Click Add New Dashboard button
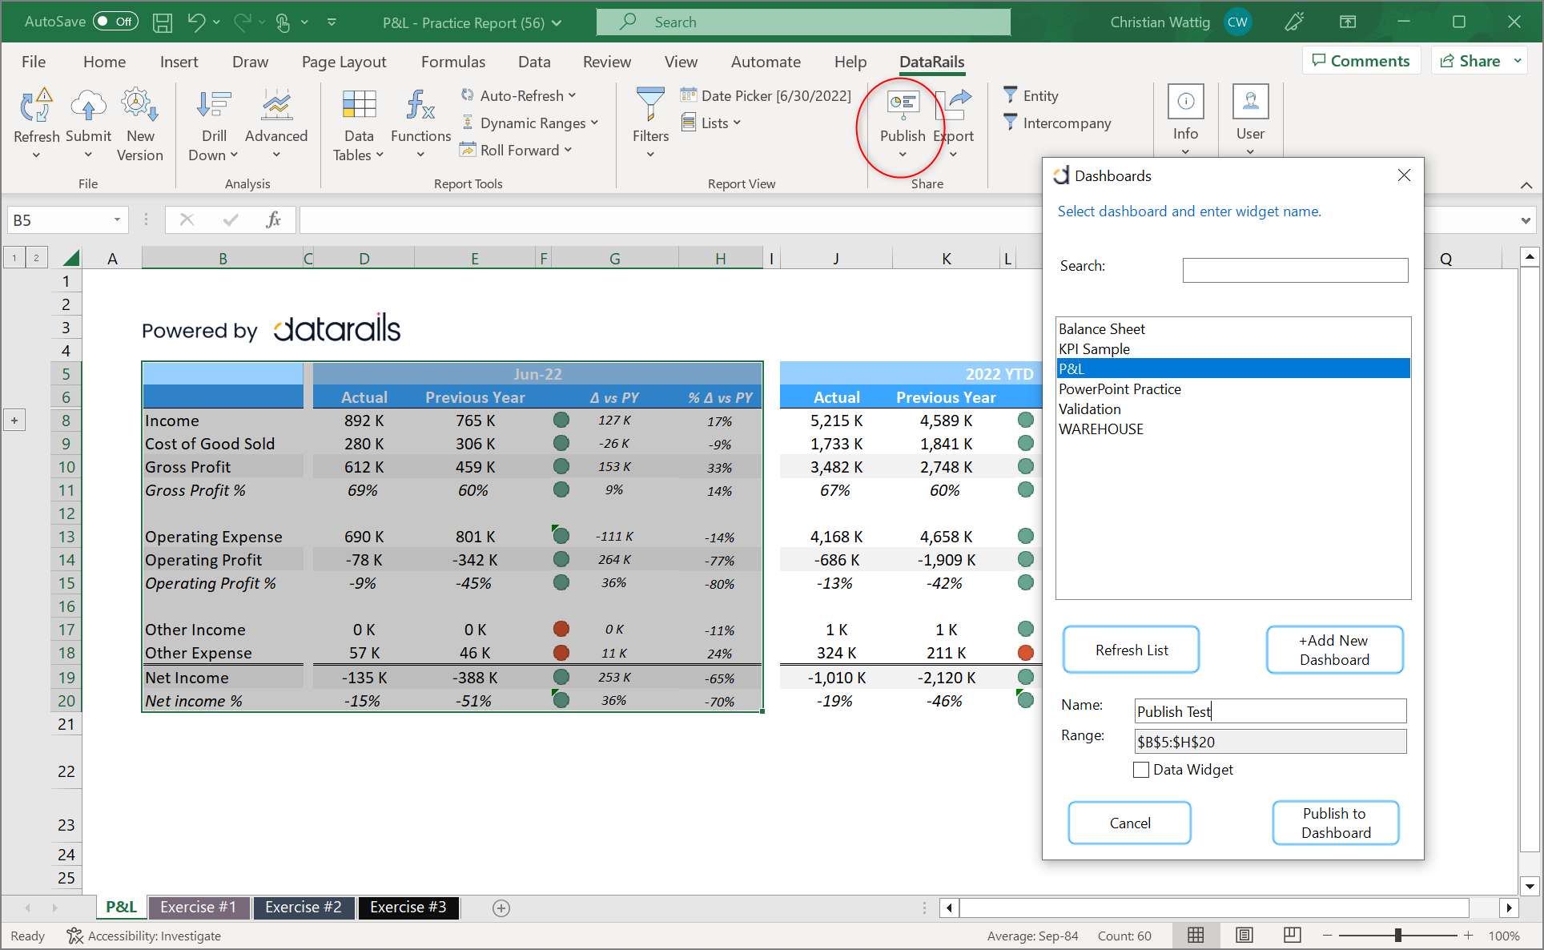1544x950 pixels. (x=1334, y=650)
